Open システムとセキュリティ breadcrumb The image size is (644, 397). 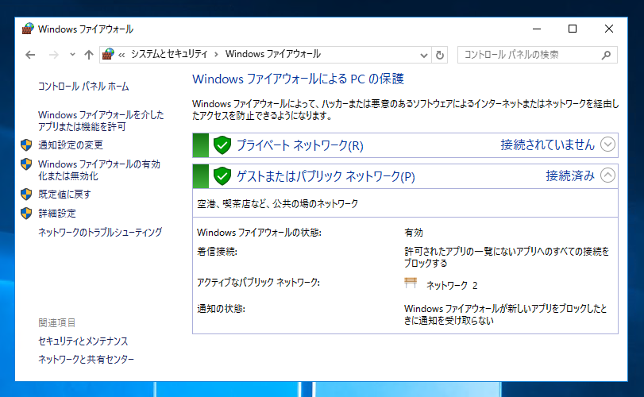pyautogui.click(x=169, y=54)
